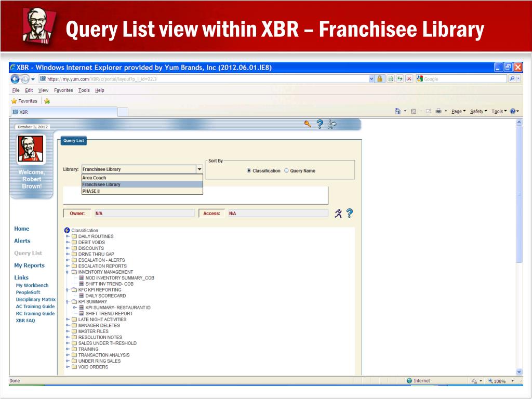Click the browser Forward arrow button
The image size is (532, 399).
[25, 79]
